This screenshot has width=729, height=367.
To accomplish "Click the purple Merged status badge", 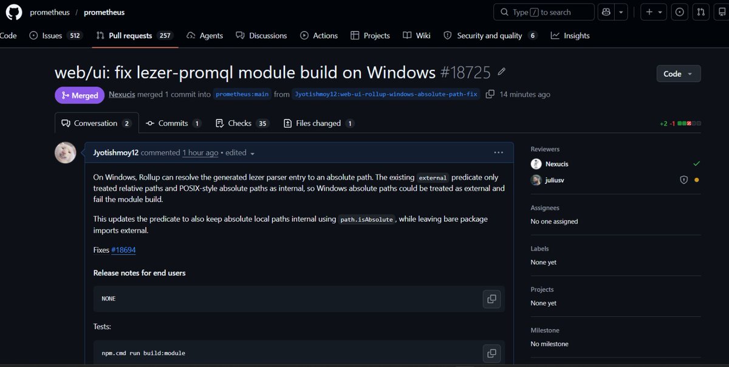I will (80, 95).
